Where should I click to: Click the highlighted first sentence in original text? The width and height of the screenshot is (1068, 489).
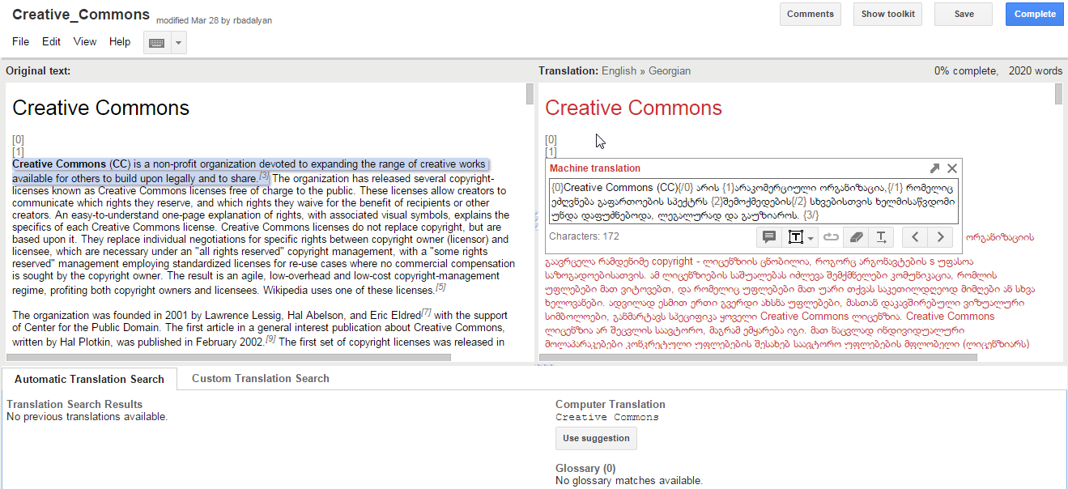pos(251,171)
